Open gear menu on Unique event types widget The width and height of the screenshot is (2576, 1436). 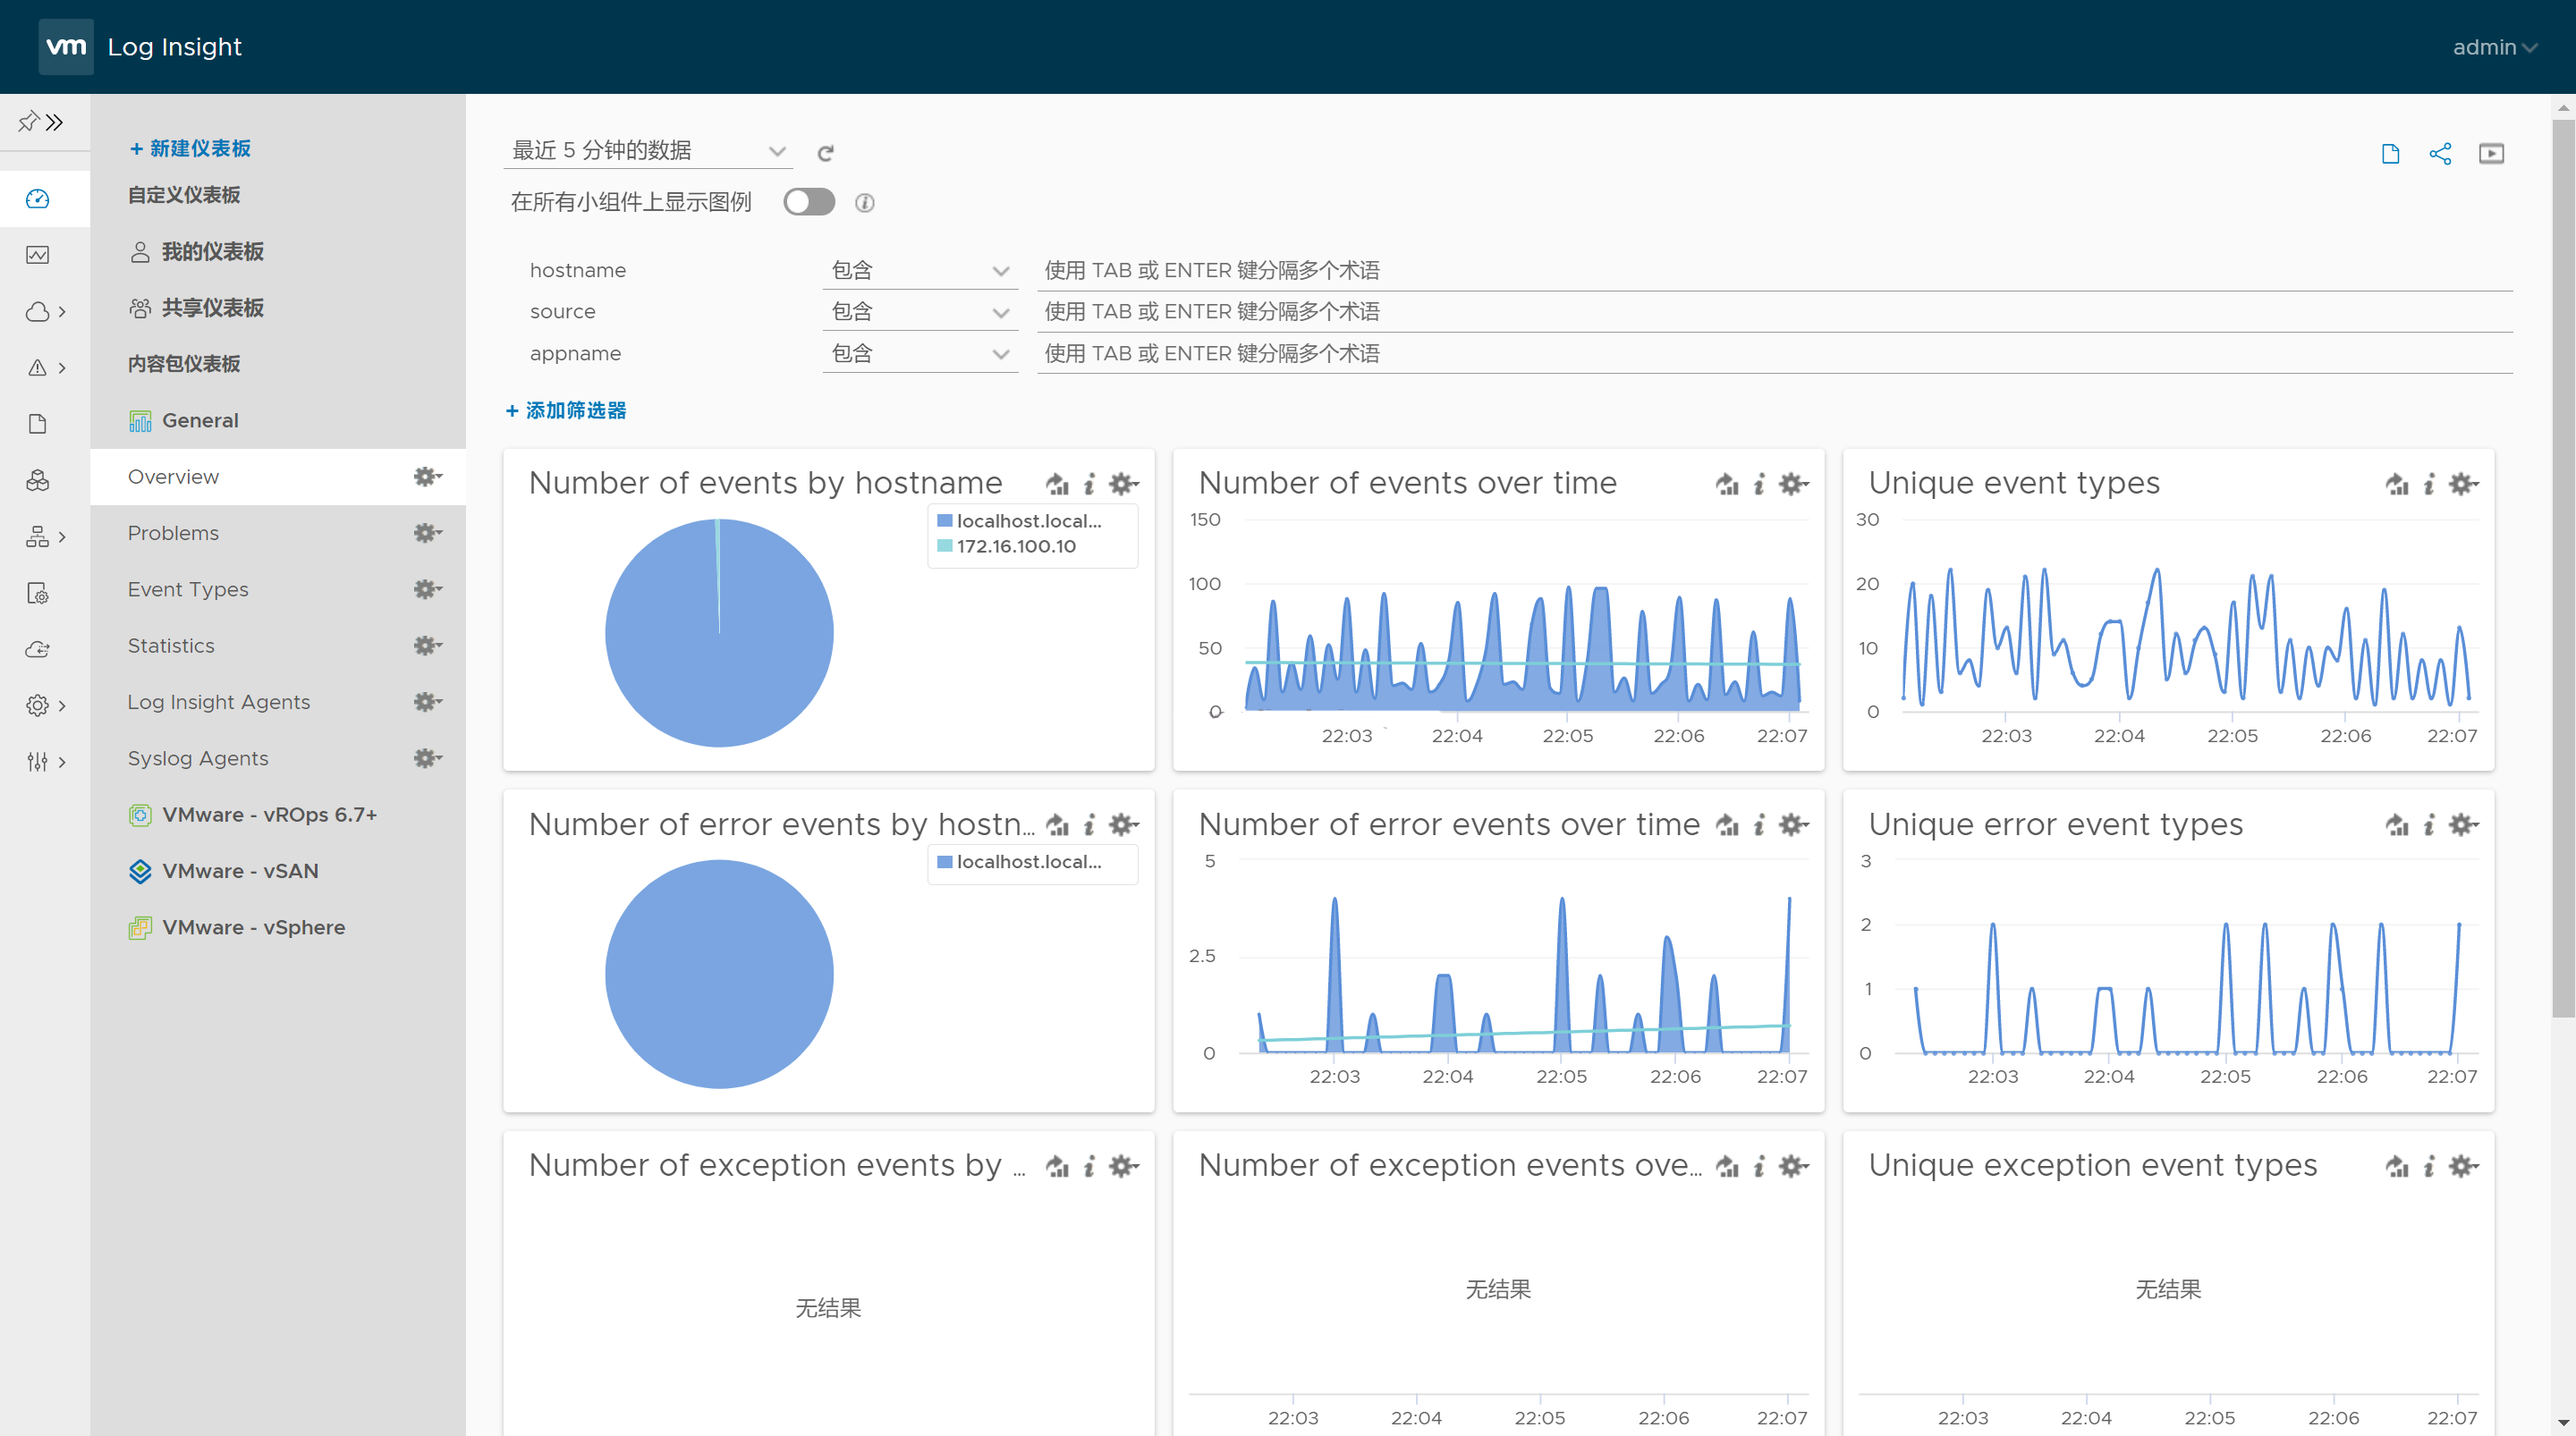(x=2462, y=484)
